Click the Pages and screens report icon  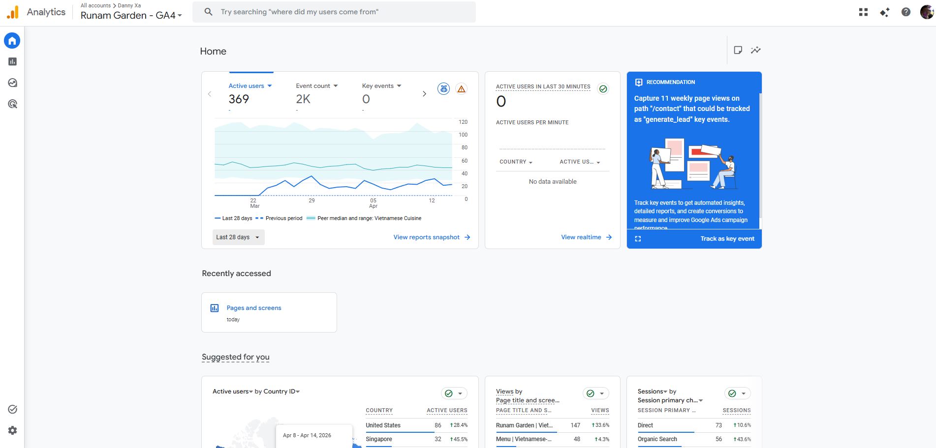[215, 308]
